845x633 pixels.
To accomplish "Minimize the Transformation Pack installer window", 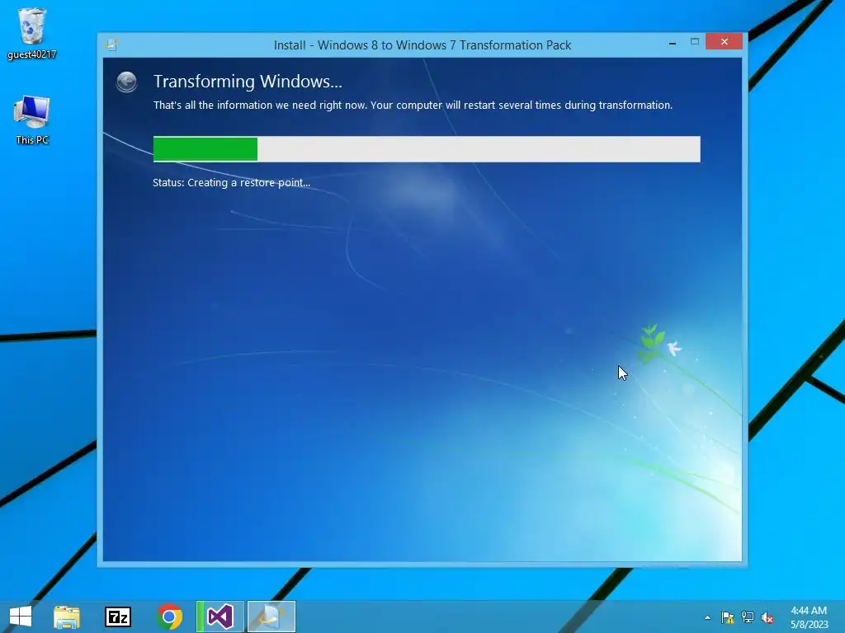I will (x=673, y=42).
